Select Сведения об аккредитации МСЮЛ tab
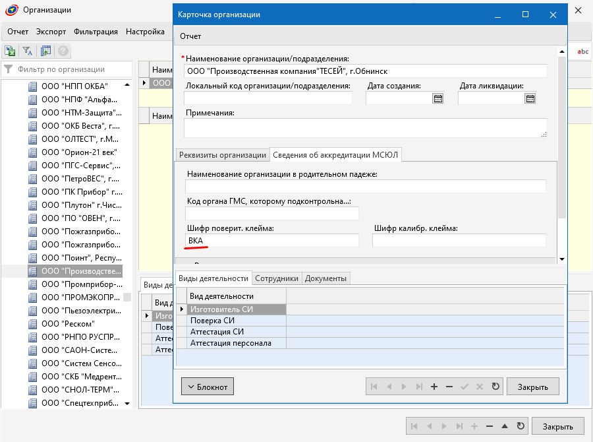The width and height of the screenshot is (593, 442). coord(335,155)
